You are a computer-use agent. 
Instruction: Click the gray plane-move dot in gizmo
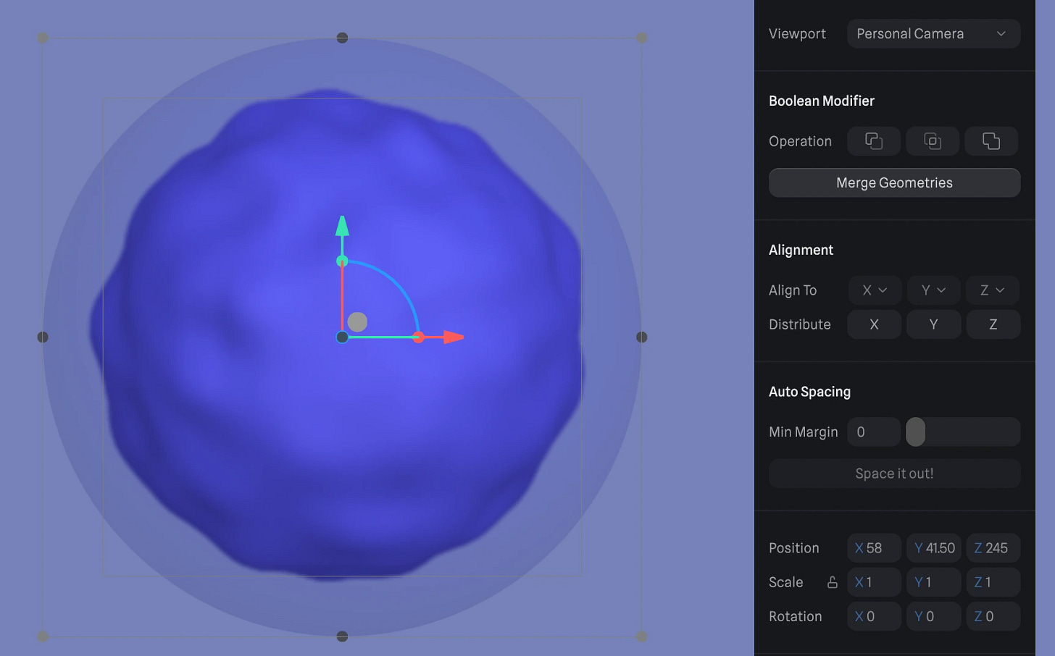click(x=357, y=321)
